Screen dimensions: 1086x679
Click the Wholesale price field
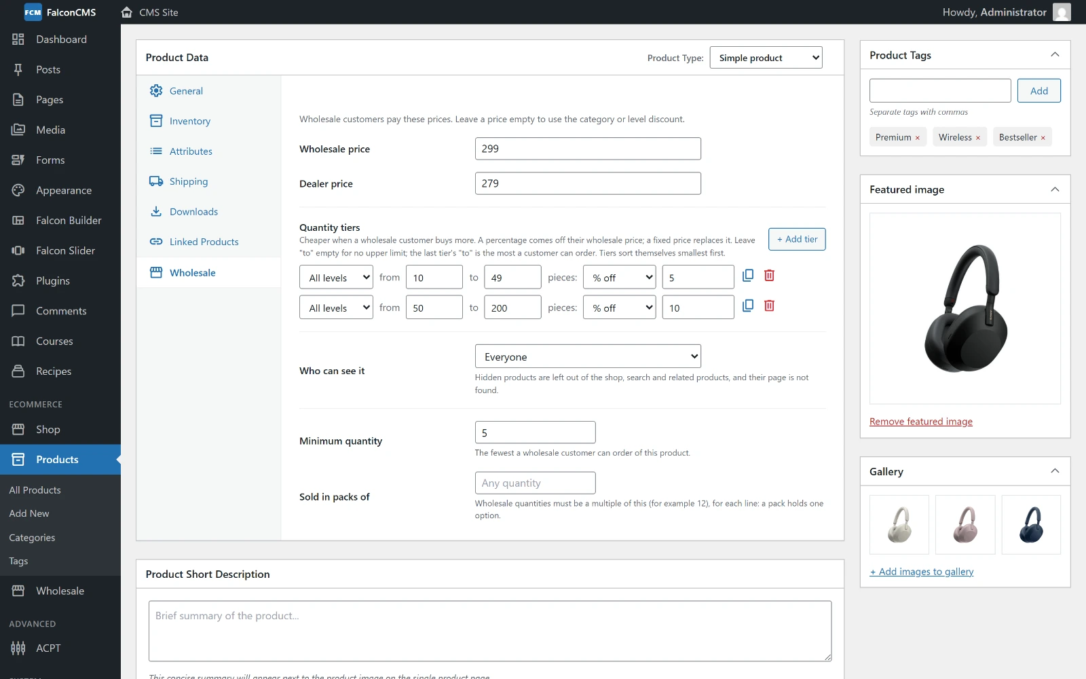coord(588,149)
